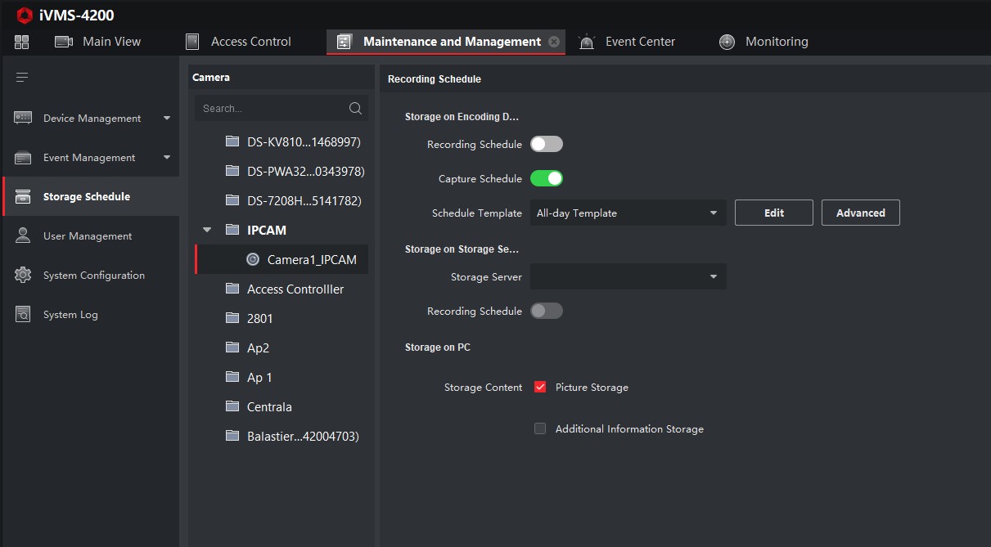This screenshot has height=547, width=991.
Task: Open the Schedule Template dropdown
Action: (x=628, y=213)
